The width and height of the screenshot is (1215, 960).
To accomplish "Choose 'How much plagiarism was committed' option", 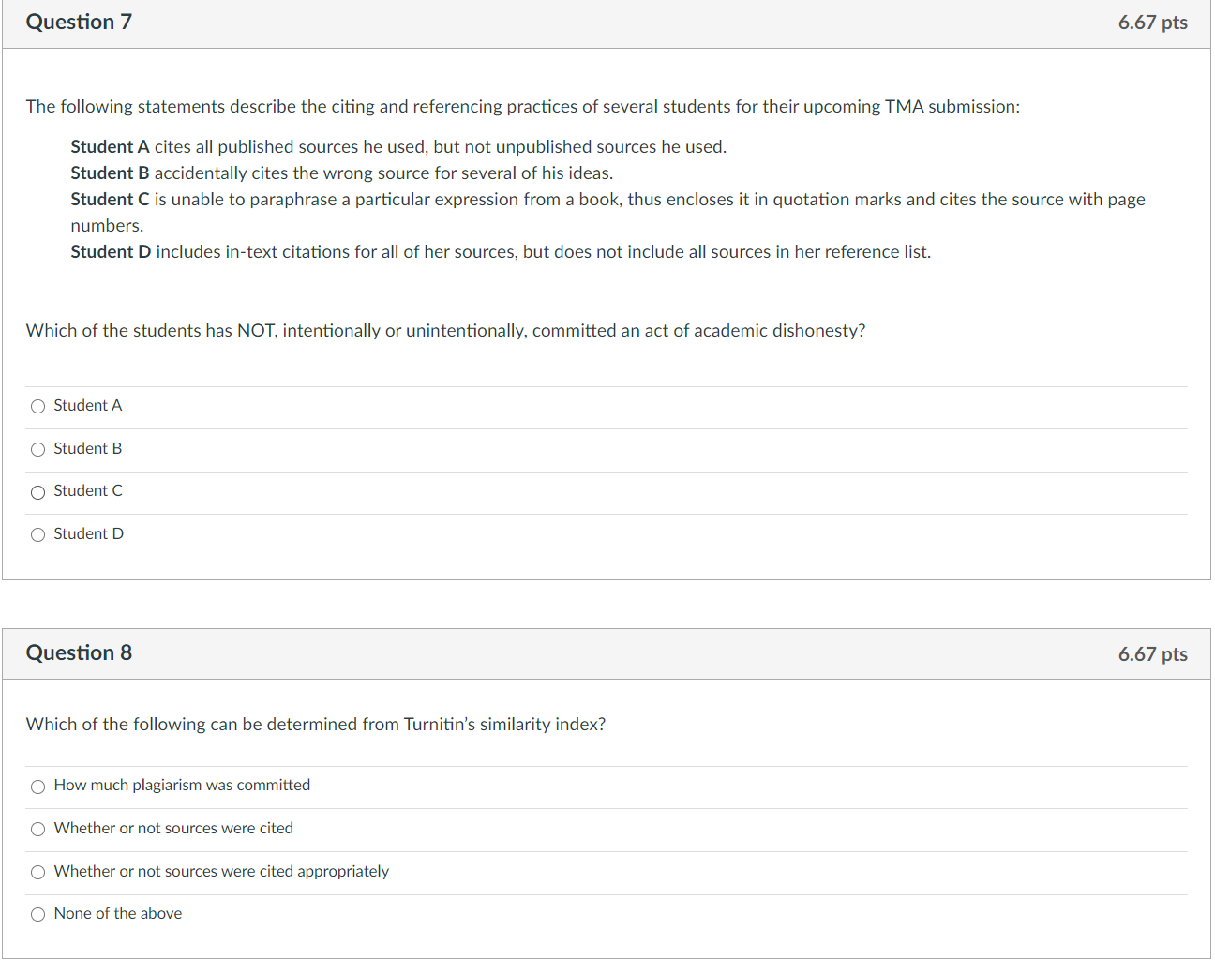I will tap(37, 787).
